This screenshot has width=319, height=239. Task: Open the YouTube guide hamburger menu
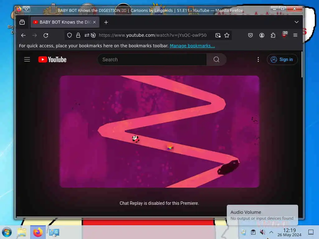27,59
